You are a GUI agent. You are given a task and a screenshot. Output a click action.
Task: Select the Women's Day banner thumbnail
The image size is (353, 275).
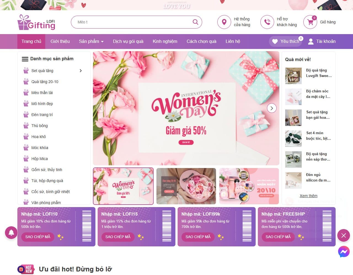(x=123, y=186)
